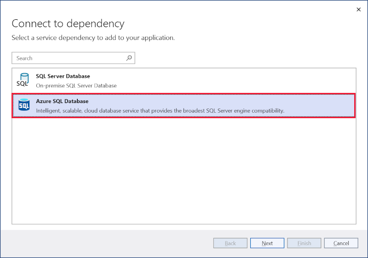Click blank space right of On-premise description
368x258 pixels.
(230, 86)
